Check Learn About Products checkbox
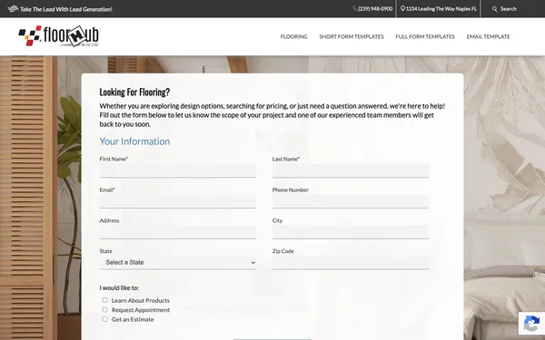545x340 pixels. click(x=105, y=300)
